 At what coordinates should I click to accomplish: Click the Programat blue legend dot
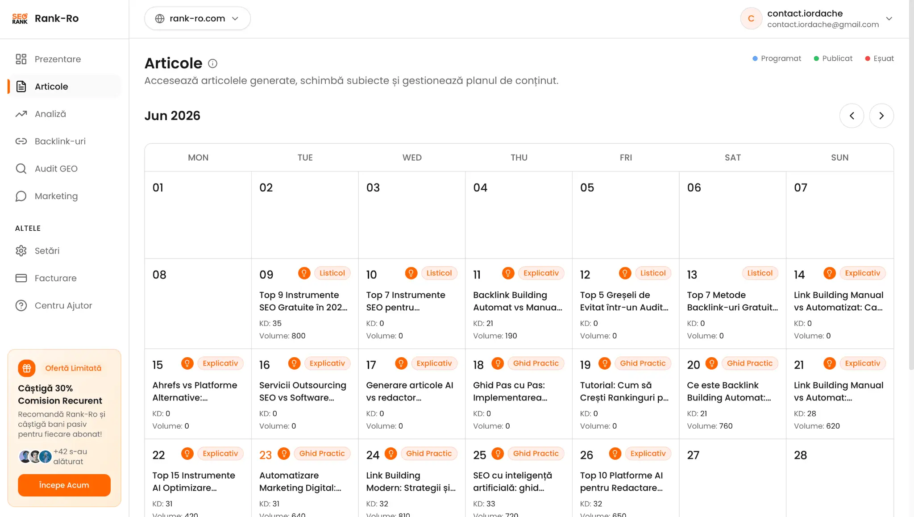tap(755, 58)
